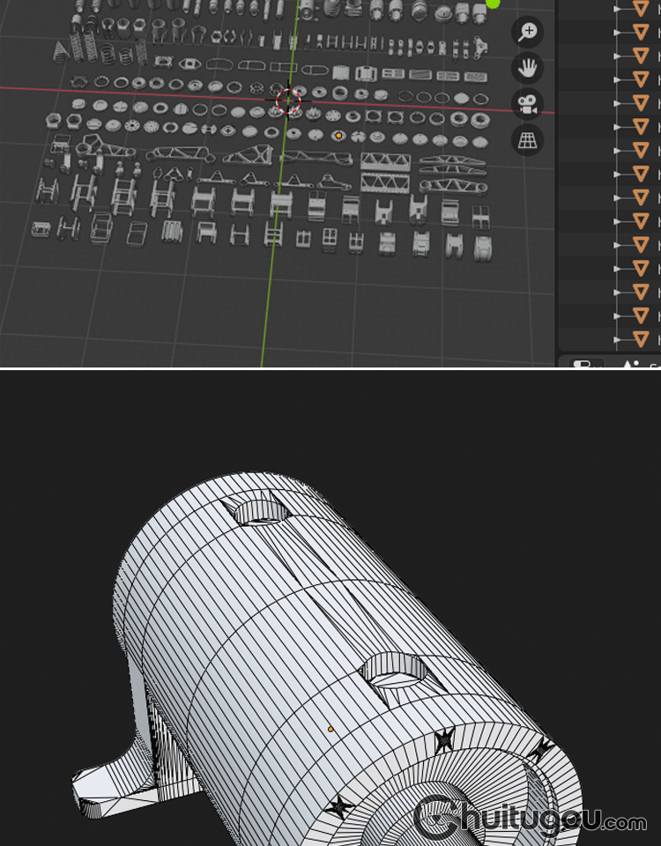The image size is (661, 846).
Task: Click the green Y-axis gizmo dot
Action: click(x=493, y=4)
